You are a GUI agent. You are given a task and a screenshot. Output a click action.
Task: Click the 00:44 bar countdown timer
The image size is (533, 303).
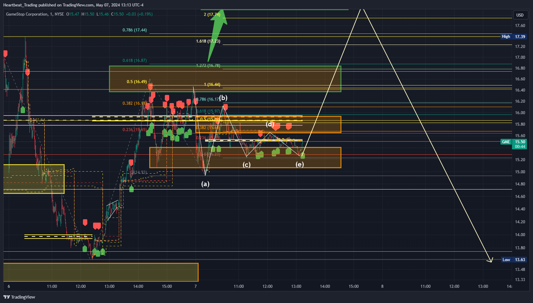(x=520, y=147)
